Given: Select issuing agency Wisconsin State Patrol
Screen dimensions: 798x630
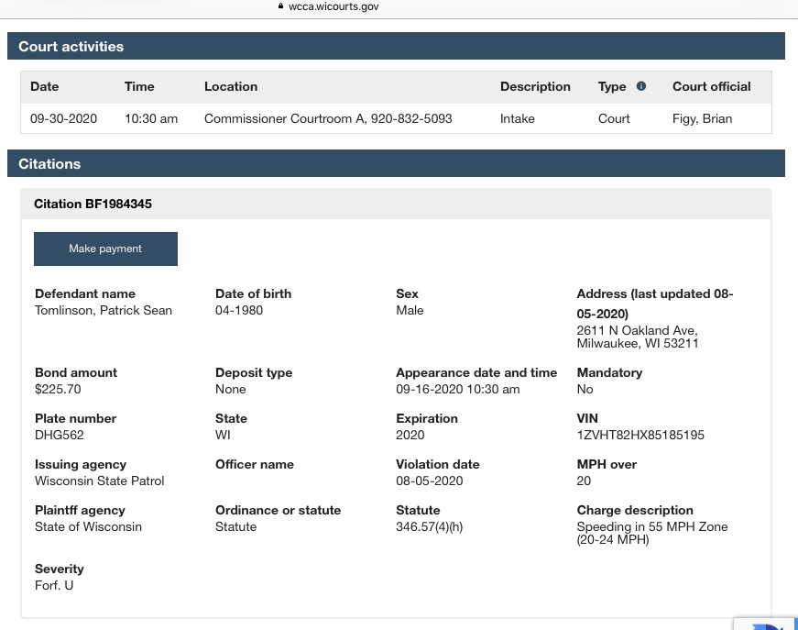Looking at the screenshot, I should pyautogui.click(x=100, y=481).
